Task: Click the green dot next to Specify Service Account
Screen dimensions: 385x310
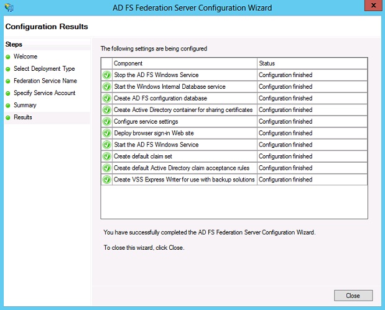Action: (8, 93)
